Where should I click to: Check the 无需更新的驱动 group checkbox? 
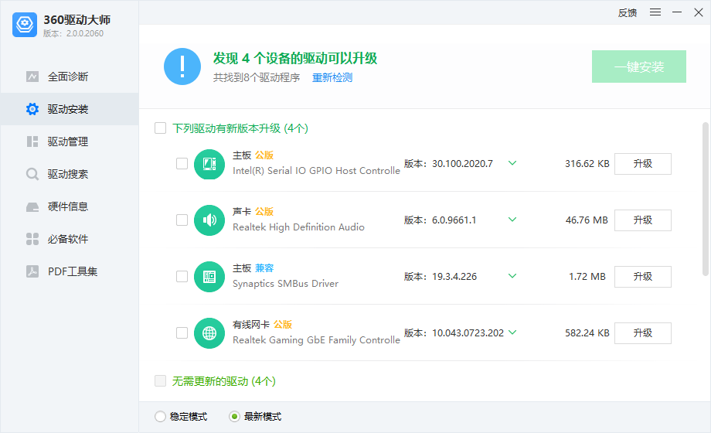click(160, 380)
